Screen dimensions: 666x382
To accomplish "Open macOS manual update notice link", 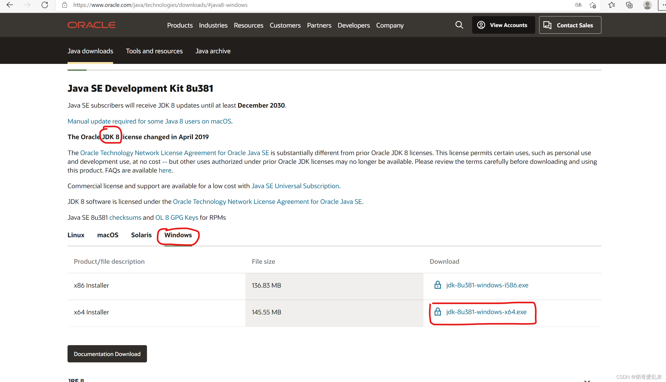I will [x=149, y=121].
